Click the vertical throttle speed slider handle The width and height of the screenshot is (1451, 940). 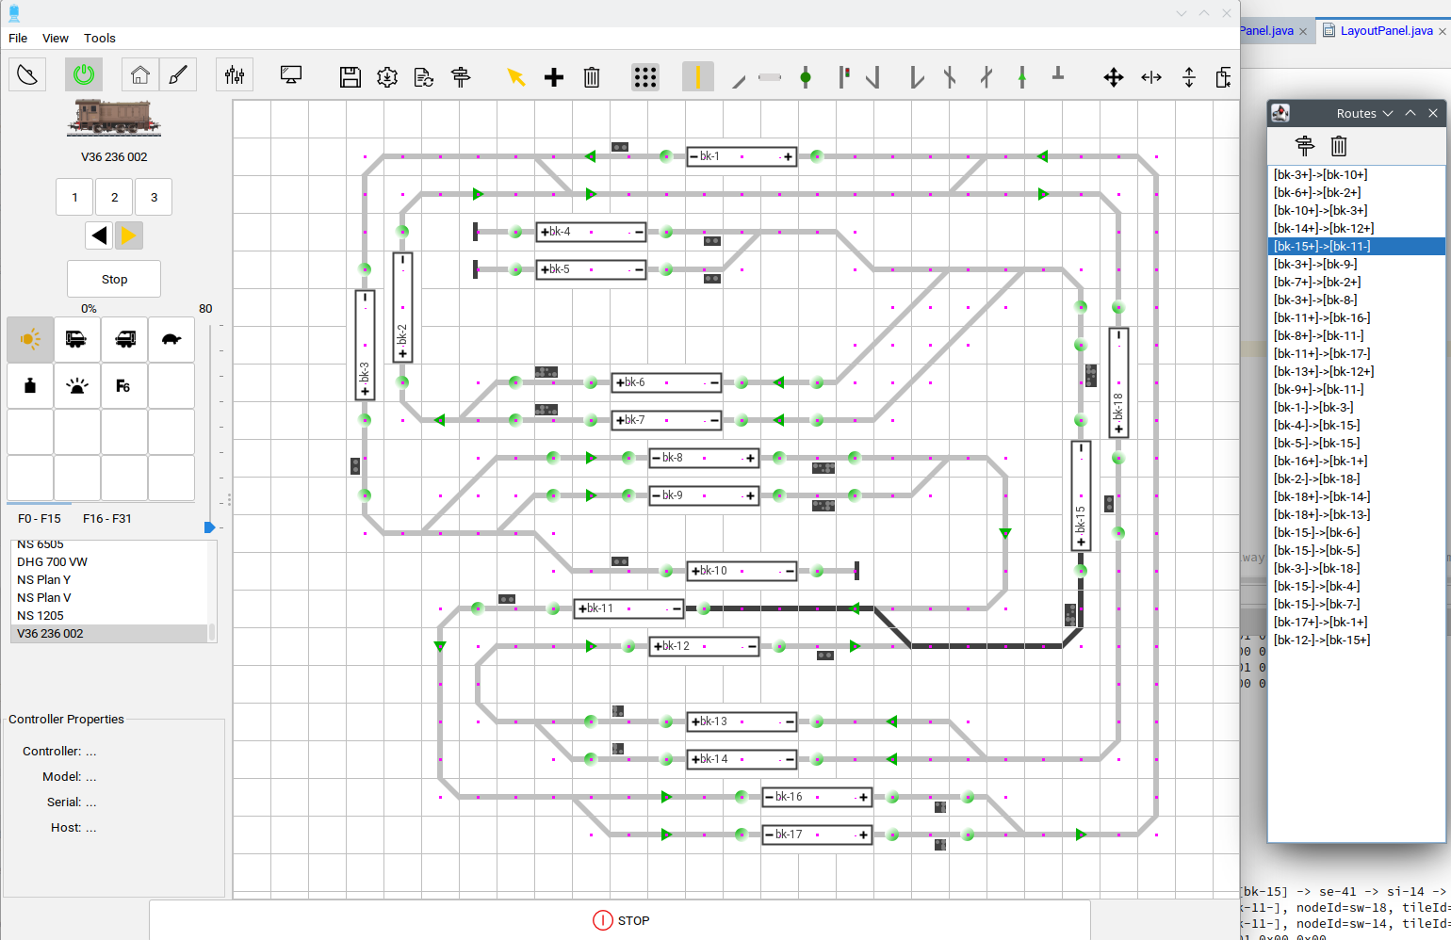tap(209, 527)
